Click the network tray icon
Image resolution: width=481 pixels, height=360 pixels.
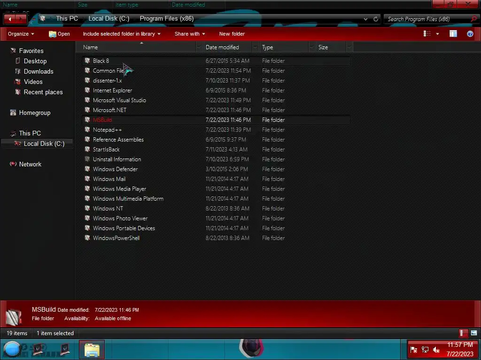pos(425,350)
